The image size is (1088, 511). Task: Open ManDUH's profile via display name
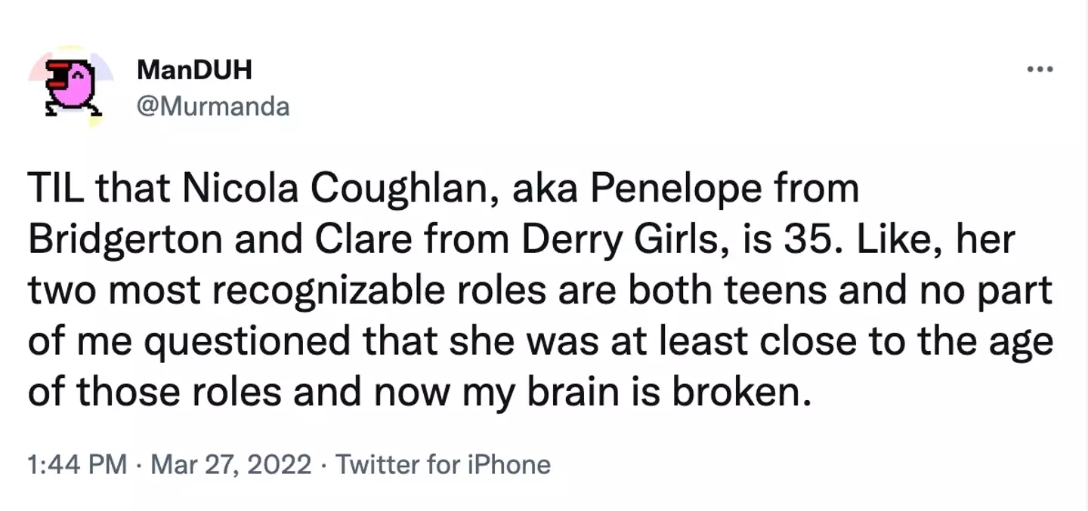(194, 70)
